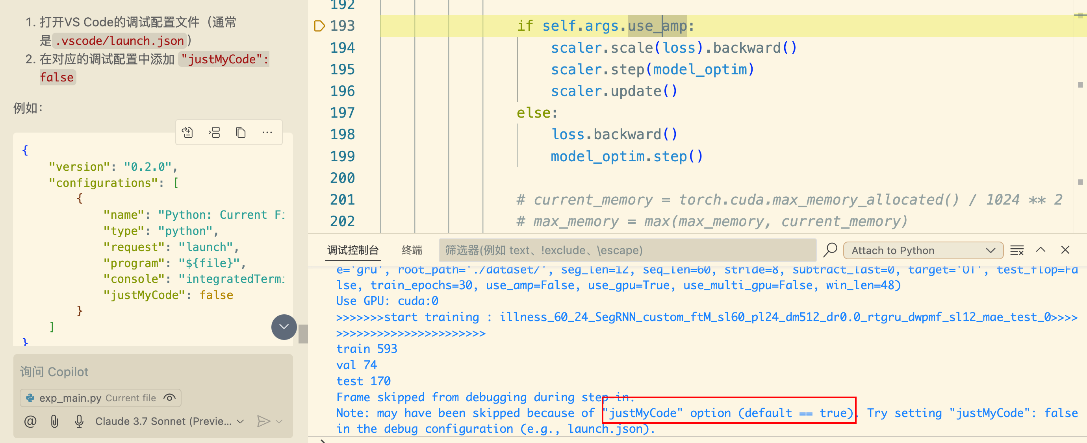Image resolution: width=1087 pixels, height=443 pixels.
Task: Click the train_epochs=30 console output line
Action: pos(618,285)
